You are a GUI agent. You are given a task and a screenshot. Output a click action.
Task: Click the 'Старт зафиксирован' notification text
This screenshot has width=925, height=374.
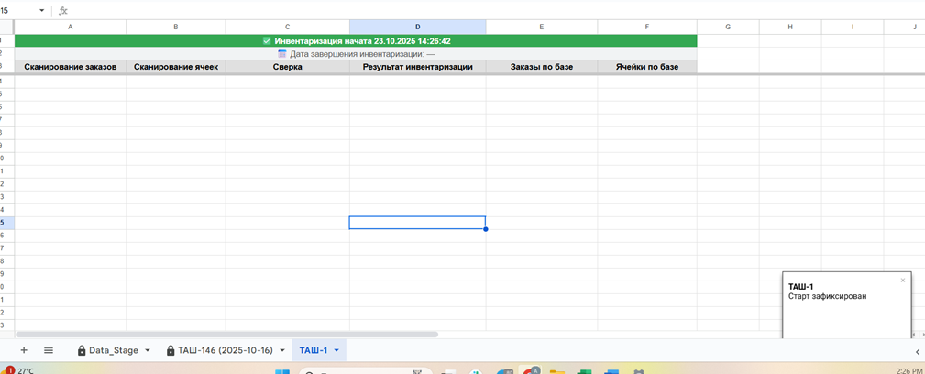828,296
